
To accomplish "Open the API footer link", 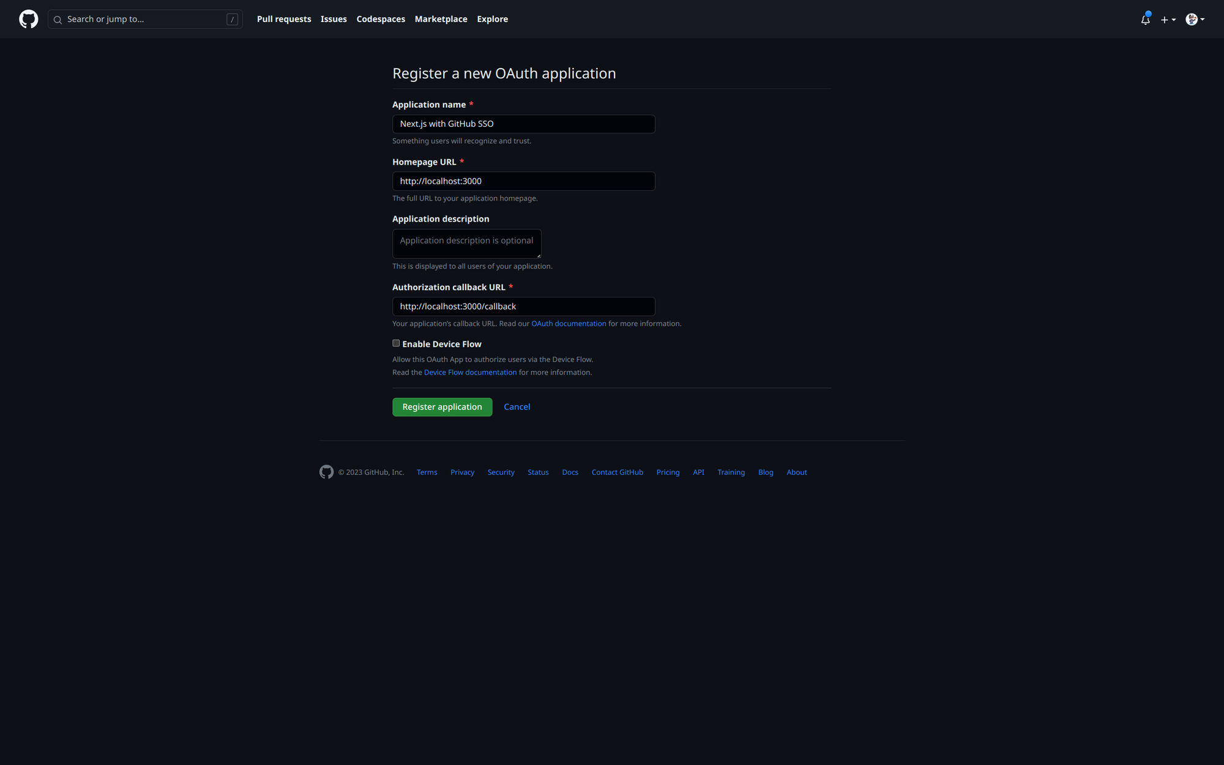I will point(698,472).
